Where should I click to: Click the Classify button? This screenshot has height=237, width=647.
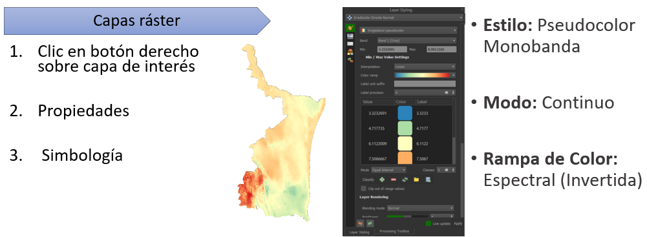(x=368, y=180)
